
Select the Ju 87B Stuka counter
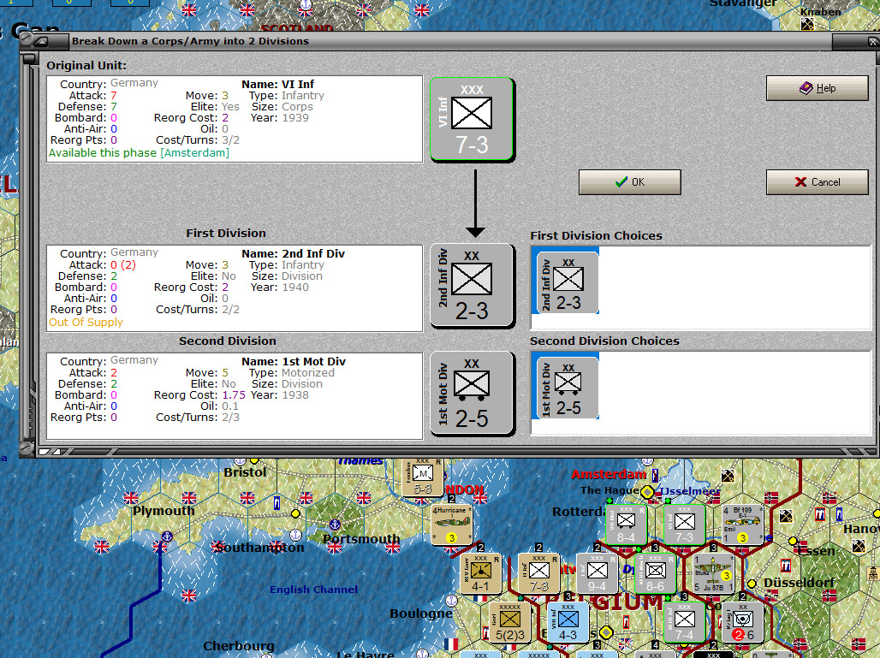pyautogui.click(x=713, y=574)
